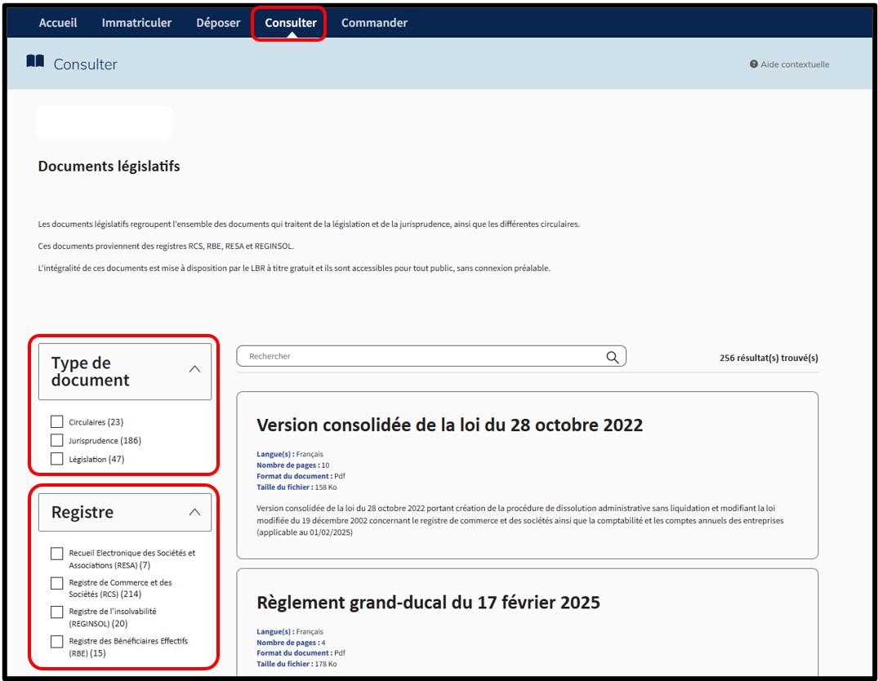This screenshot has height=681, width=878.
Task: Click the open book Consulter icon
Action: [x=35, y=62]
